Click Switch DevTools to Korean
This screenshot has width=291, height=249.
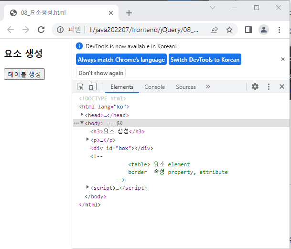[205, 59]
